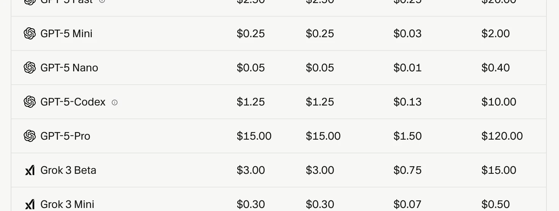Click the xAI logo beside Grok 3 Beta
Image resolution: width=559 pixels, height=211 pixels.
(x=30, y=170)
